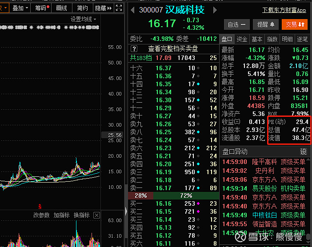
Task: Click the 提醒 alert bell button
Action: 266,24
